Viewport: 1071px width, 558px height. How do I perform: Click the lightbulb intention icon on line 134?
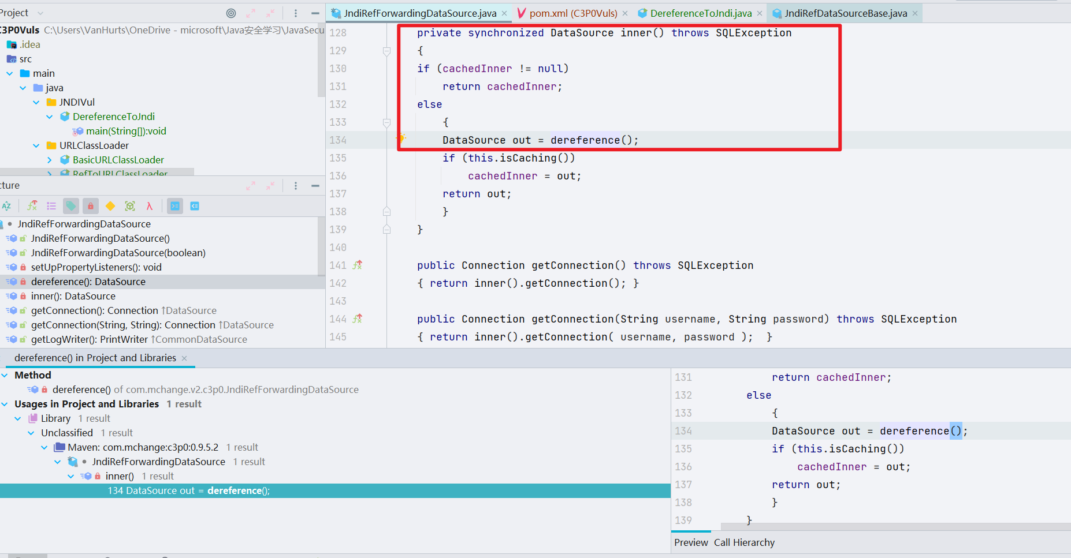tap(401, 138)
